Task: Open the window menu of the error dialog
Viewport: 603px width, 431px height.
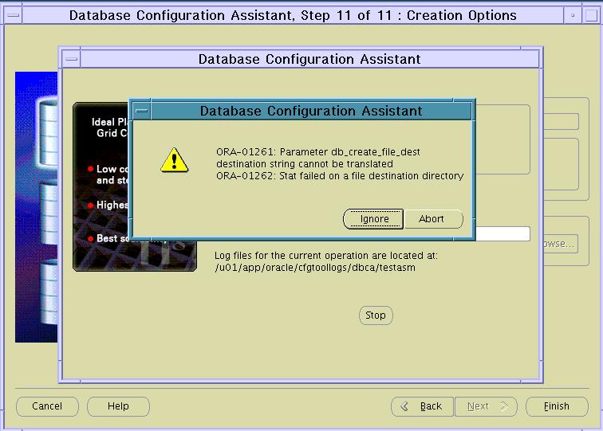Action: [x=142, y=111]
